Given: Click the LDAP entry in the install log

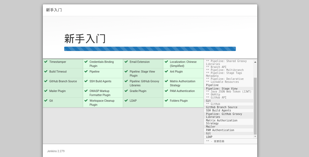Looking at the screenshot, I should 209,137.
